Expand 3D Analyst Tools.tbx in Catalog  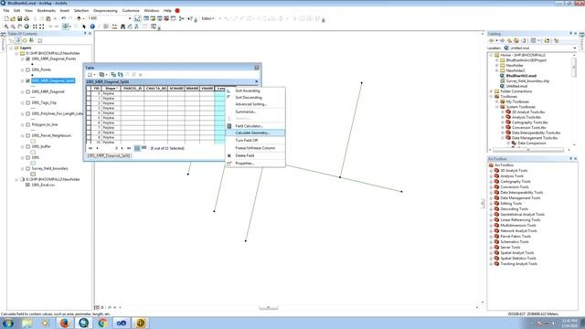coord(503,111)
